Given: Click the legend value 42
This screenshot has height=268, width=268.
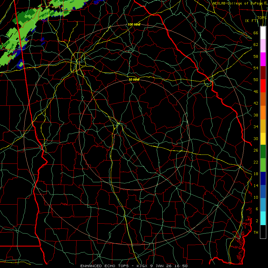Looking at the screenshot, I should coord(256,103).
